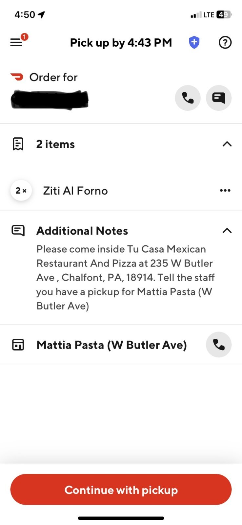Call the customer using the phone icon

[x=188, y=98]
